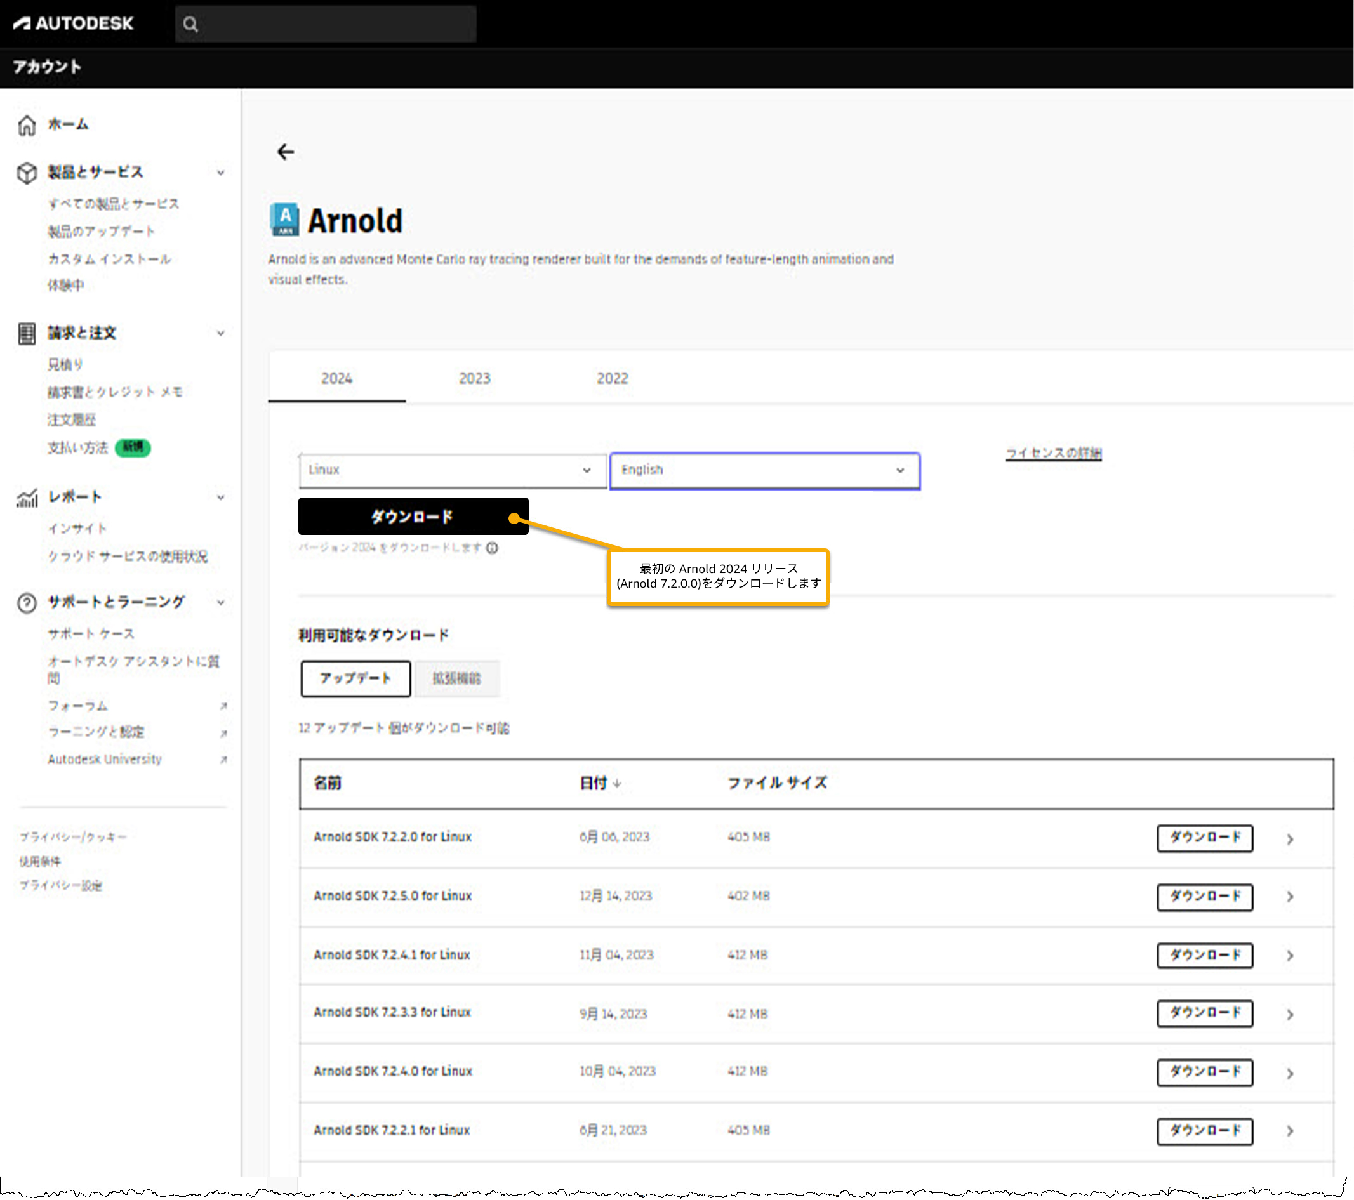Select the 拡張機能 toggle button
The height and width of the screenshot is (1200, 1354).
click(456, 678)
